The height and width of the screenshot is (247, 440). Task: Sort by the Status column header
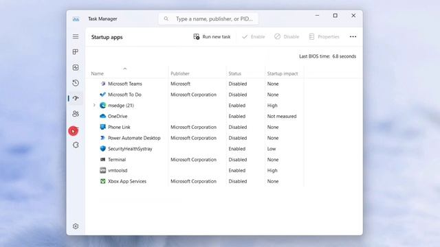tap(234, 73)
